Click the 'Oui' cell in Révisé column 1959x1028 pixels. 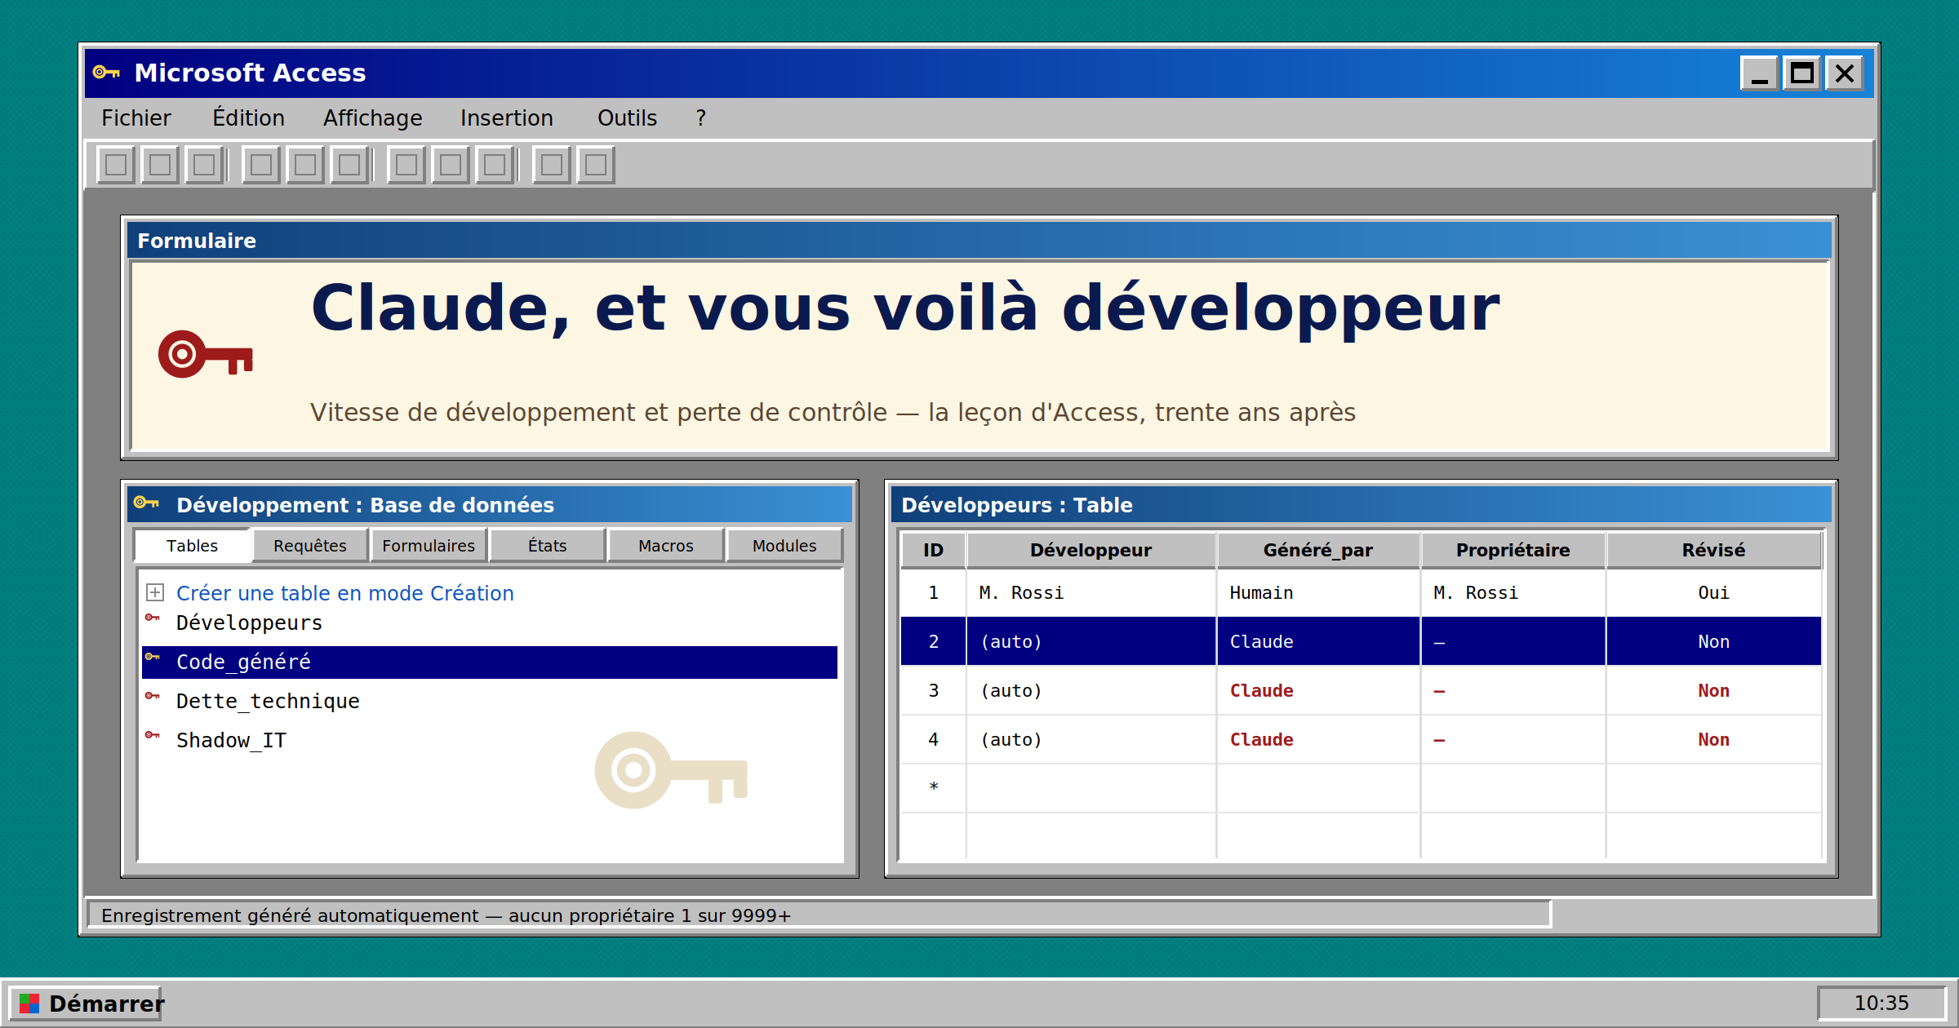tap(1714, 593)
